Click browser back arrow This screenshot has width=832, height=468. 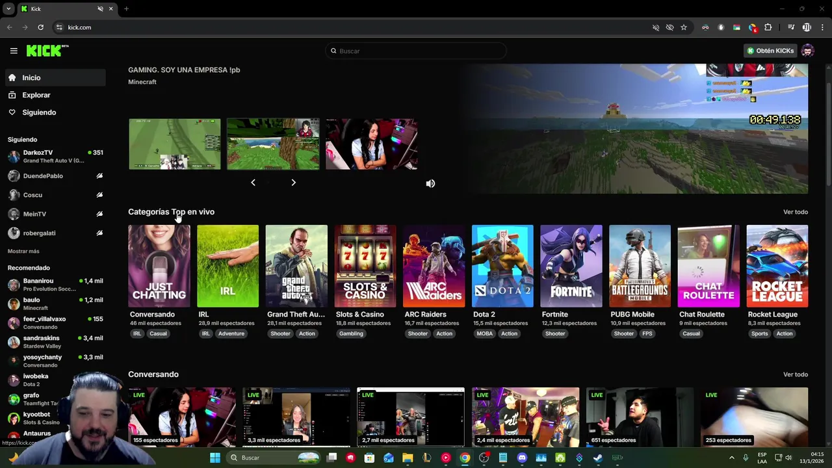coord(9,27)
